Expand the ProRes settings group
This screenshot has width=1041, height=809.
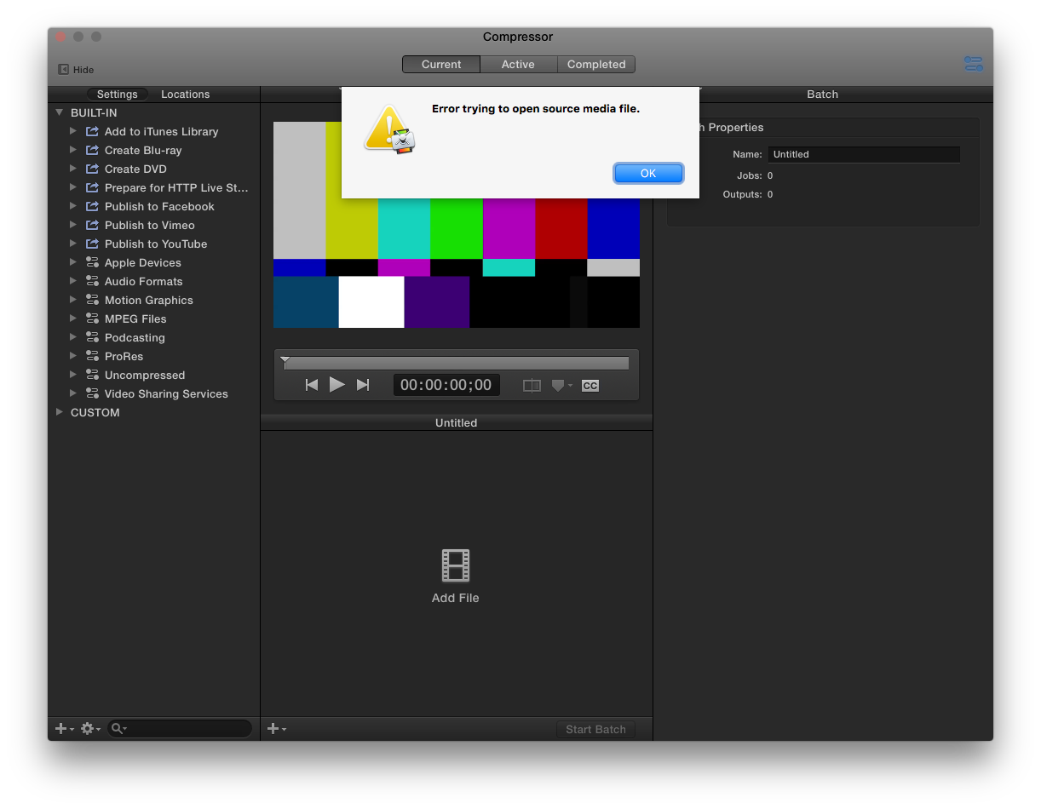(x=73, y=356)
